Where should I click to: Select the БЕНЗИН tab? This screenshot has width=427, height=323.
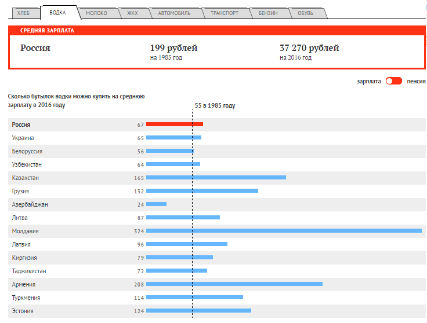tap(267, 13)
